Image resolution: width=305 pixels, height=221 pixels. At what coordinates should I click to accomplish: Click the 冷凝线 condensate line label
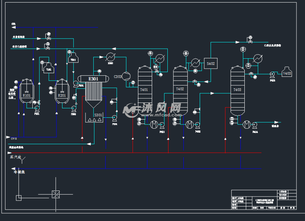pos(19,172)
